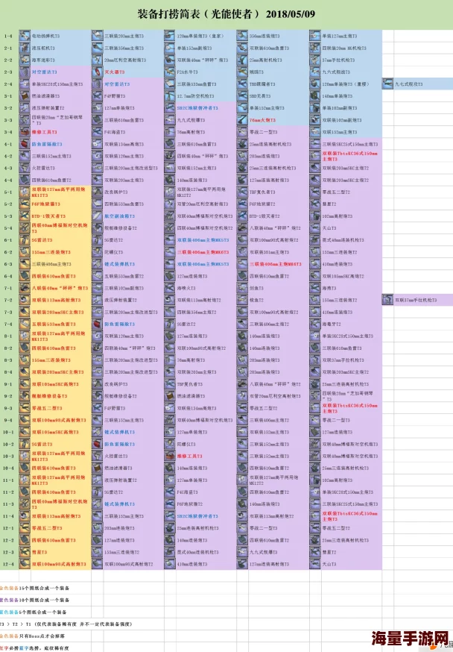The height and width of the screenshot is (652, 453).
Task: Click the F2A水牛T3 aircraft icon
Action: (x=169, y=72)
